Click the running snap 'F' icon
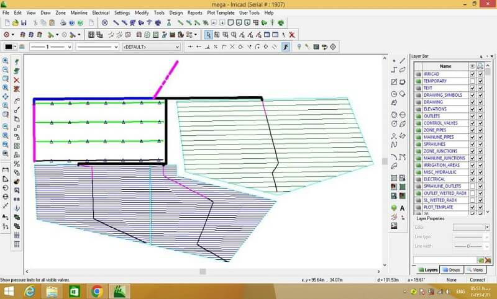The width and height of the screenshot is (497, 299). (286, 47)
